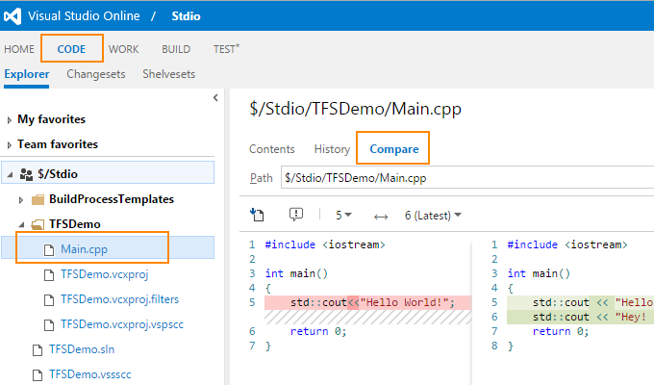Click the removed "Hello World!" line in left diff
This screenshot has width=654, height=385.
367,302
